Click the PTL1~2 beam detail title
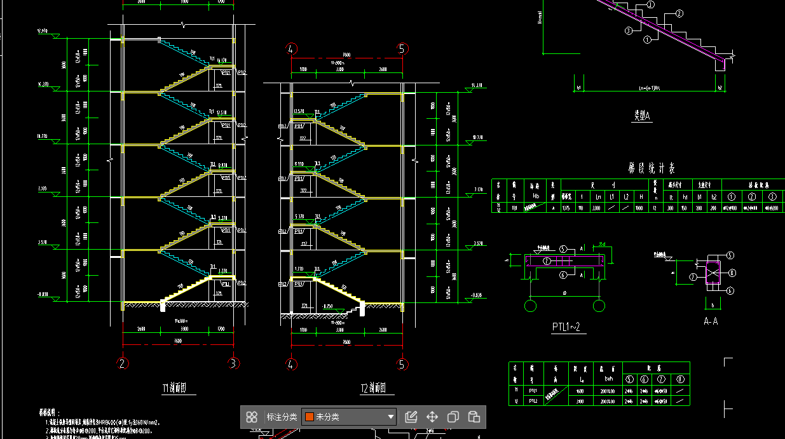The width and height of the screenshot is (785, 439). click(x=566, y=328)
